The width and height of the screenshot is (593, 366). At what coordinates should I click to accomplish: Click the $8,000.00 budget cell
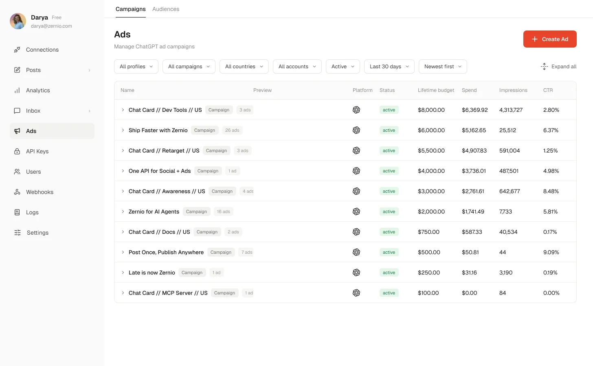[431, 110]
